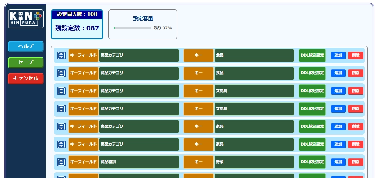Delete the second 食品 row with 削除
Viewport: 379px width, 178px height.
coord(356,73)
